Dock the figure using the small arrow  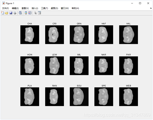click(x=151, y=8)
